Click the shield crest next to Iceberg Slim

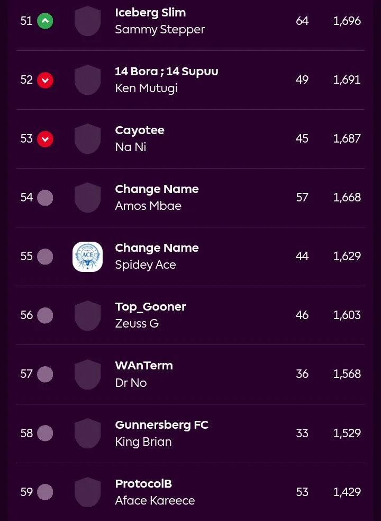(88, 21)
